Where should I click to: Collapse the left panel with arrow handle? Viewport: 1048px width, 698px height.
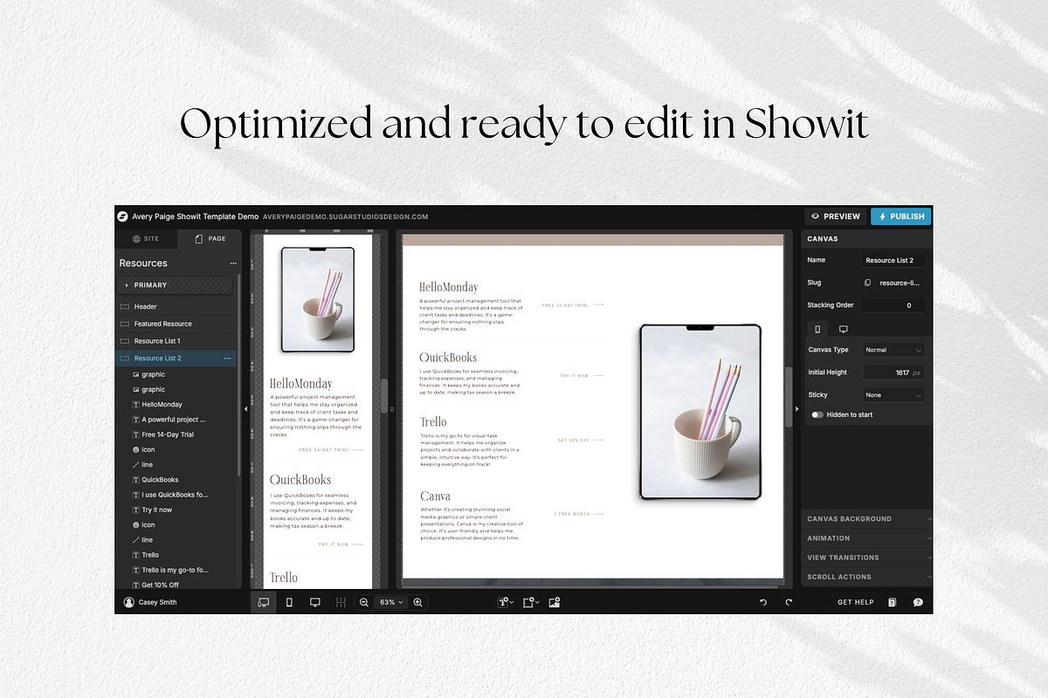click(x=245, y=408)
